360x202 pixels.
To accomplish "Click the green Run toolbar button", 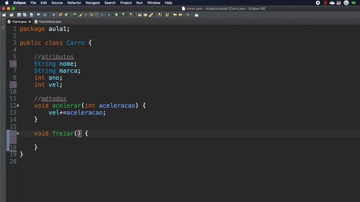I will (116, 15).
